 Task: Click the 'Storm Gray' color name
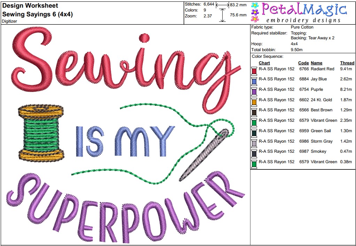click(322, 141)
